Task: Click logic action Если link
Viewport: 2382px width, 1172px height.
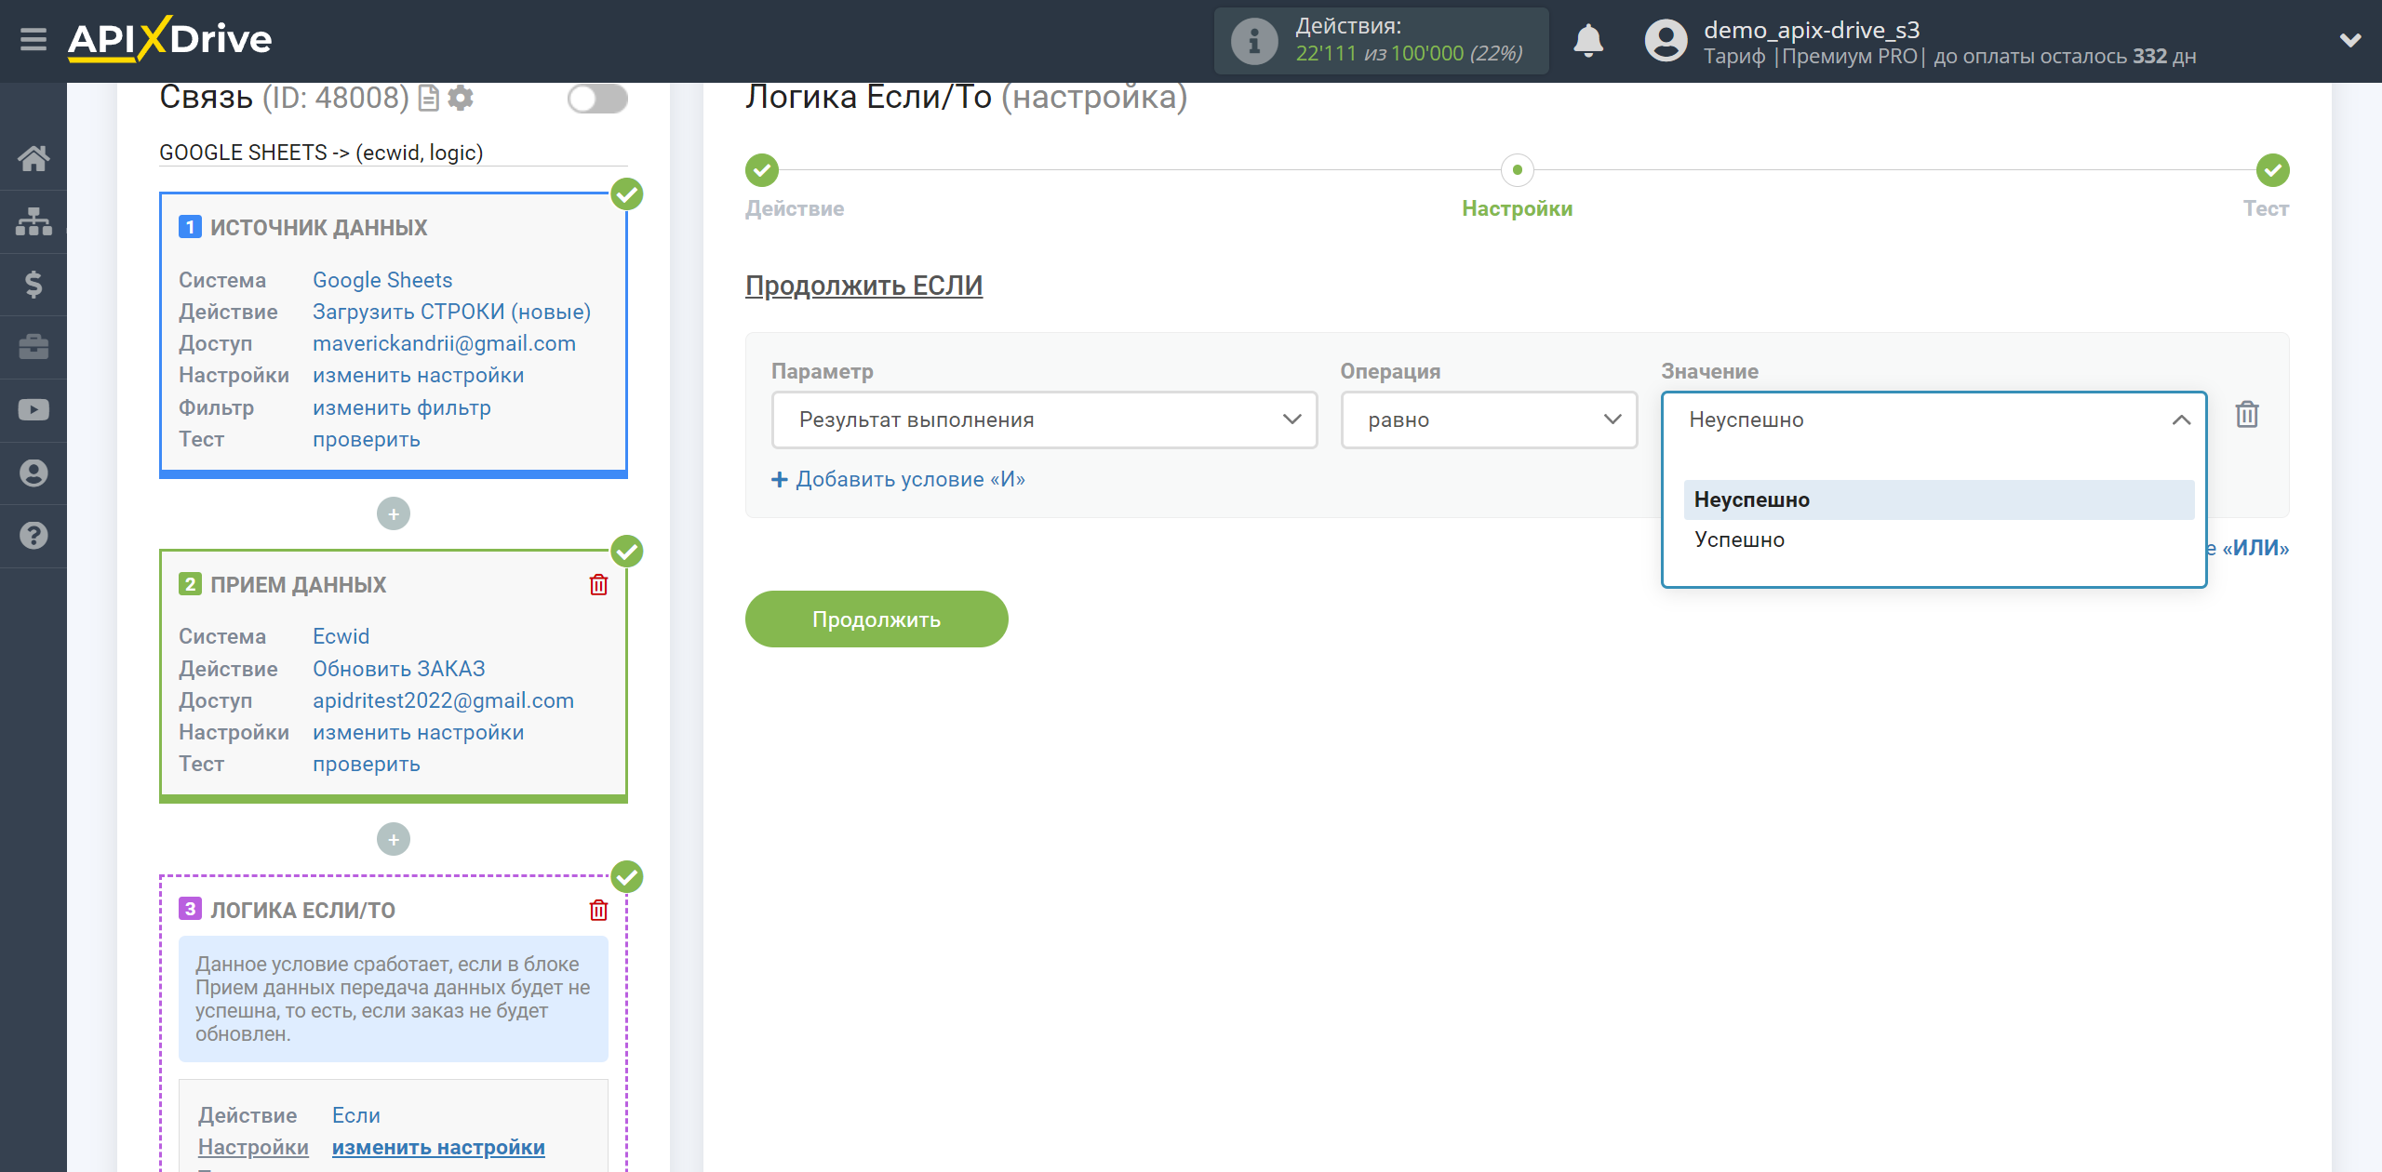Action: tap(355, 1115)
